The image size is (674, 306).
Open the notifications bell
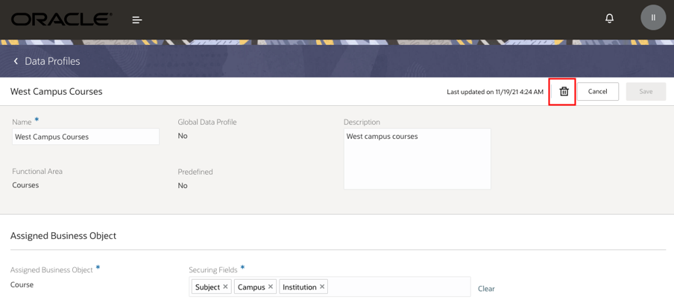click(609, 18)
